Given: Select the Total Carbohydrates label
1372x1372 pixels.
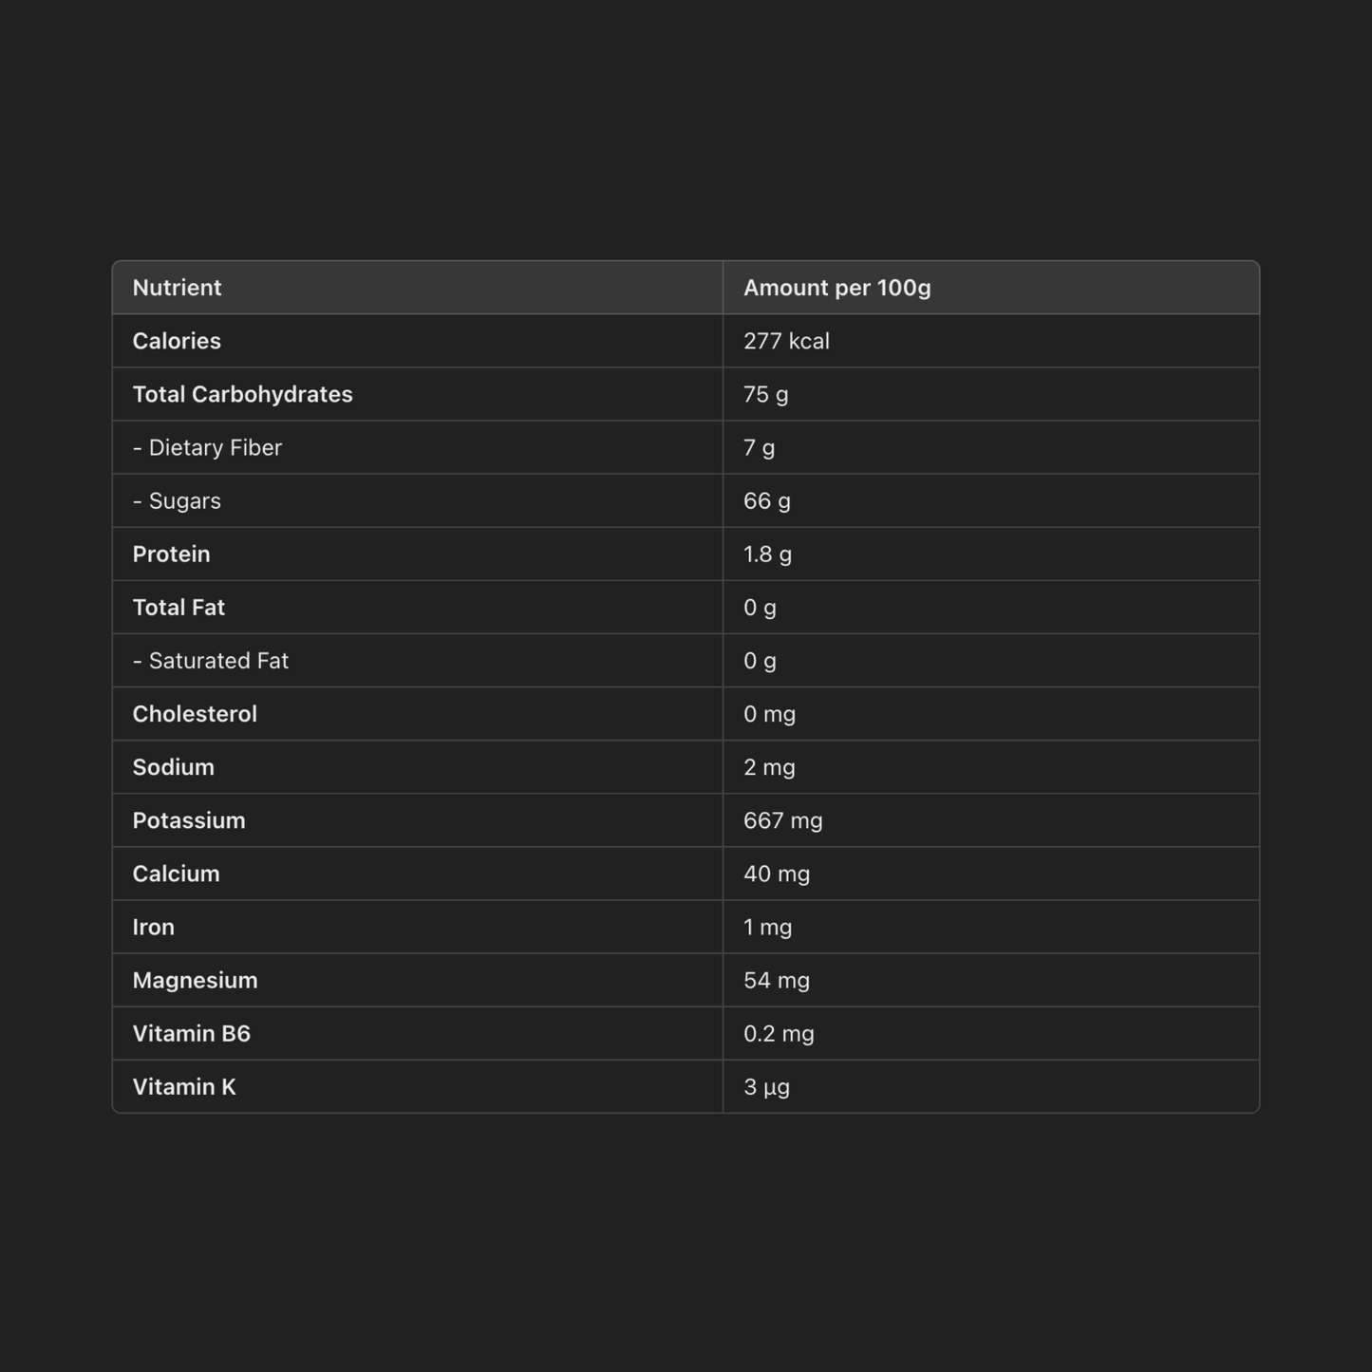Looking at the screenshot, I should (x=242, y=394).
